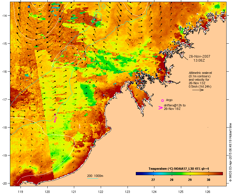Click the '125' longitude axis label
The width and height of the screenshot is (234, 194).
pyautogui.click(x=181, y=192)
